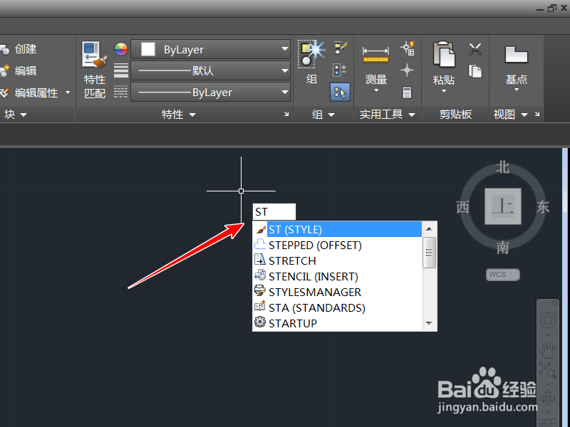The image size is (570, 427).
Task: Click the lineweight icon beside 默认
Action: coord(120,70)
